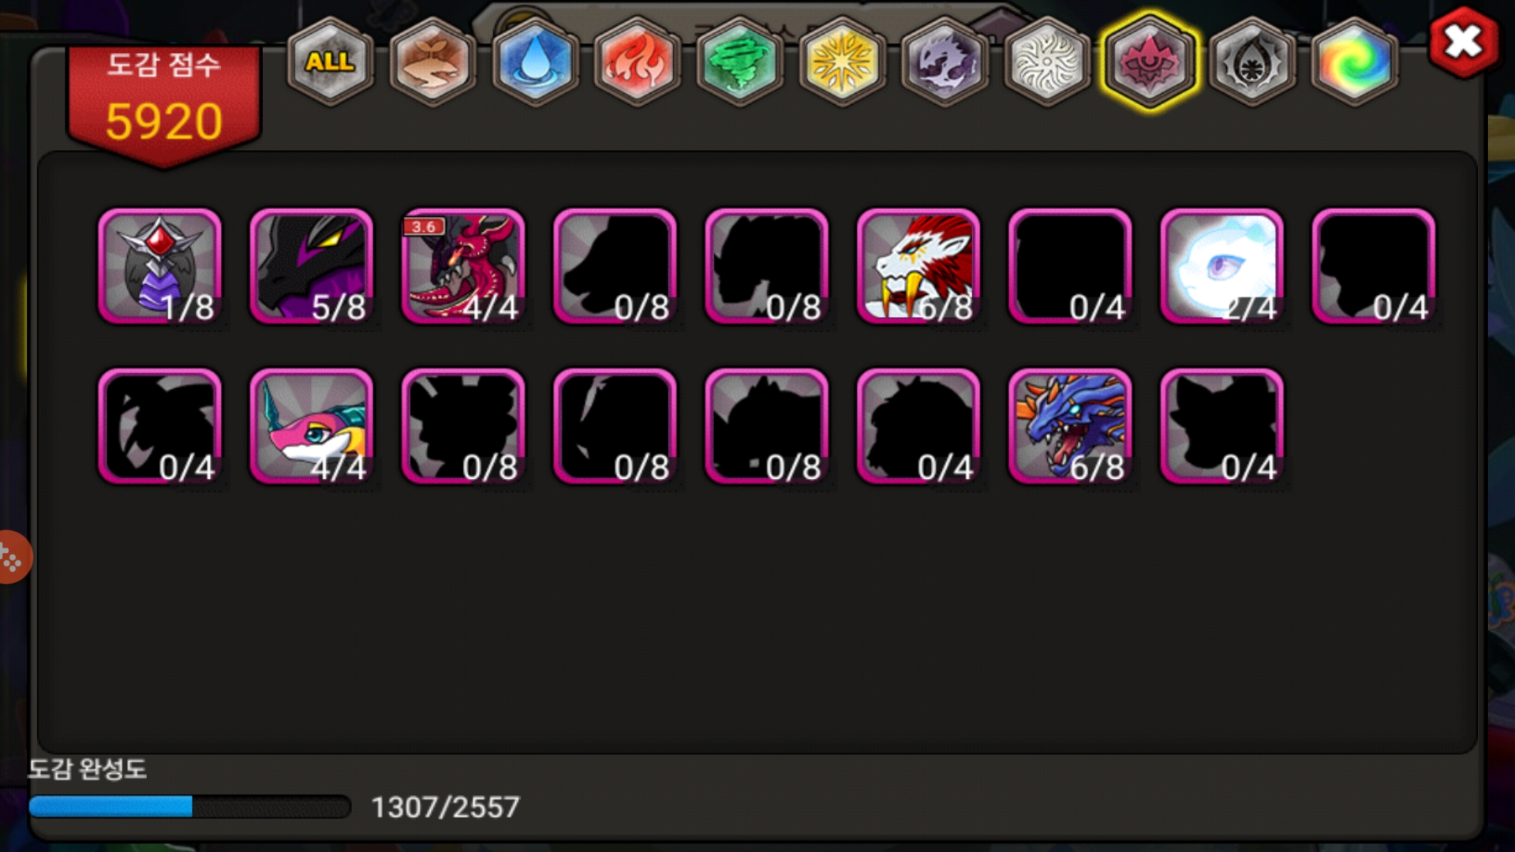This screenshot has width=1515, height=852.
Task: Open the blue roaring dragon entry 6/8
Action: tap(1071, 427)
